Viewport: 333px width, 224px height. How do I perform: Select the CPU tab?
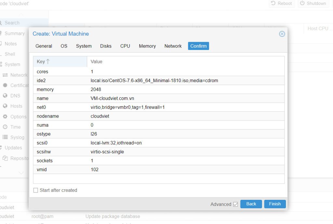point(125,46)
